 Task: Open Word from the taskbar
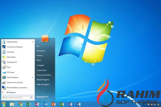pos(78,104)
